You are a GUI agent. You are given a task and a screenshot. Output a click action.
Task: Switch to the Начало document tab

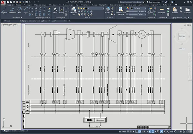click(x=7, y=21)
